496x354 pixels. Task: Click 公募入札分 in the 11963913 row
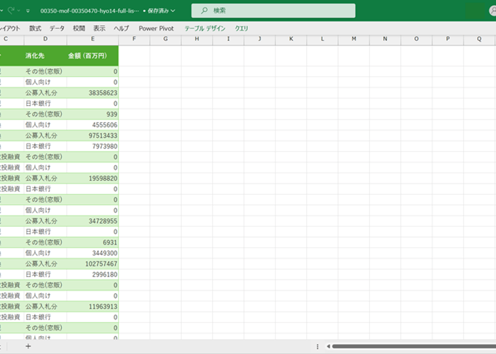(45, 307)
